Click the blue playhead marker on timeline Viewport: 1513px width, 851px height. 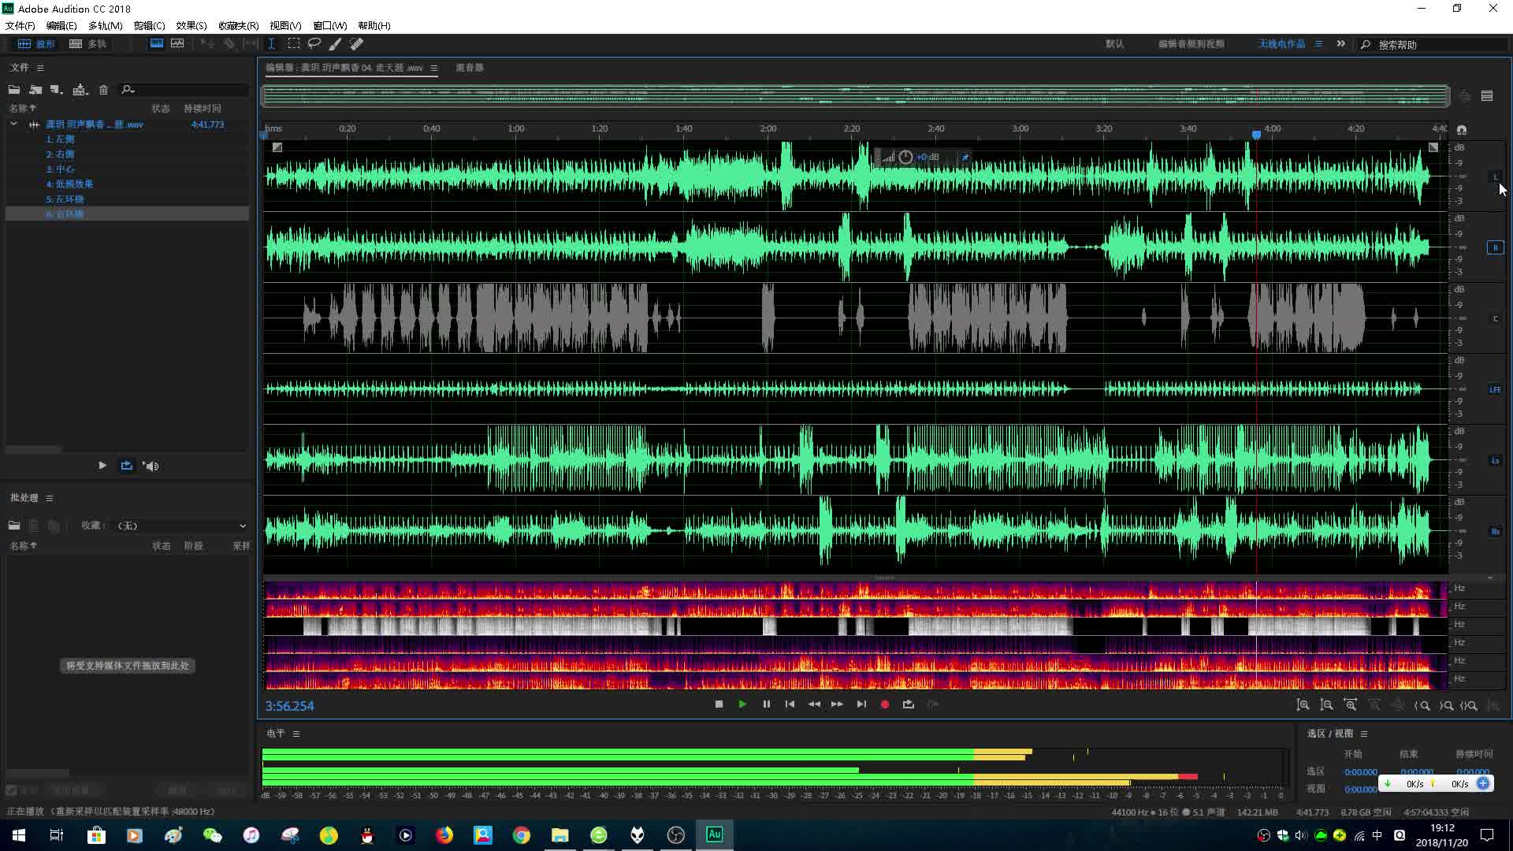1256,135
